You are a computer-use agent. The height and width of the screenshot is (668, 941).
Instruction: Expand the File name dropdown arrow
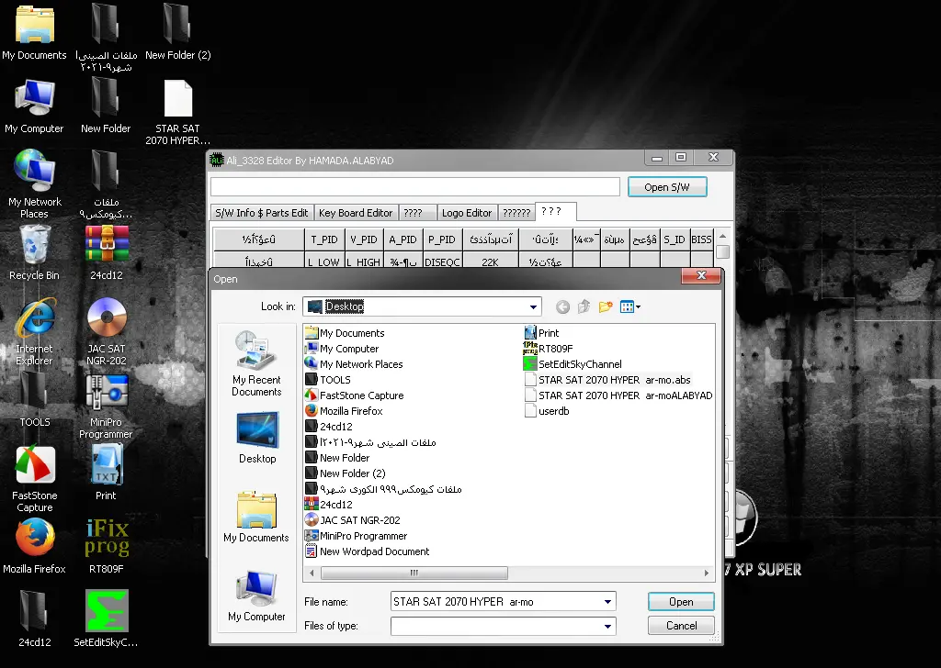click(607, 602)
